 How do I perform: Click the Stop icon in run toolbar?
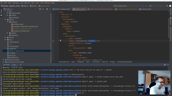click(x=146, y=6)
